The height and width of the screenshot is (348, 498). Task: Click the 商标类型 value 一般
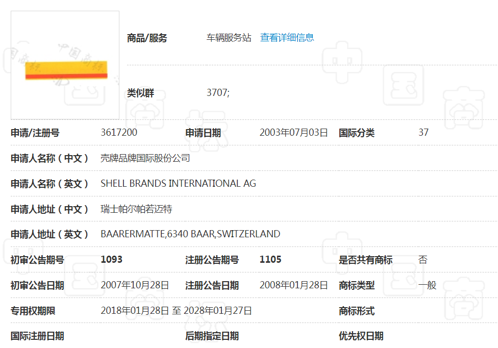click(x=428, y=285)
